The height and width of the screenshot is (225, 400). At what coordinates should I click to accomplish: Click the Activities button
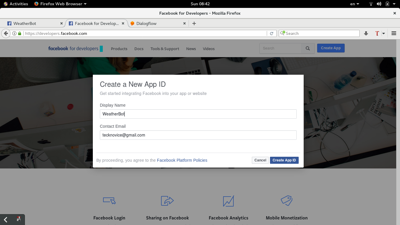click(16, 4)
